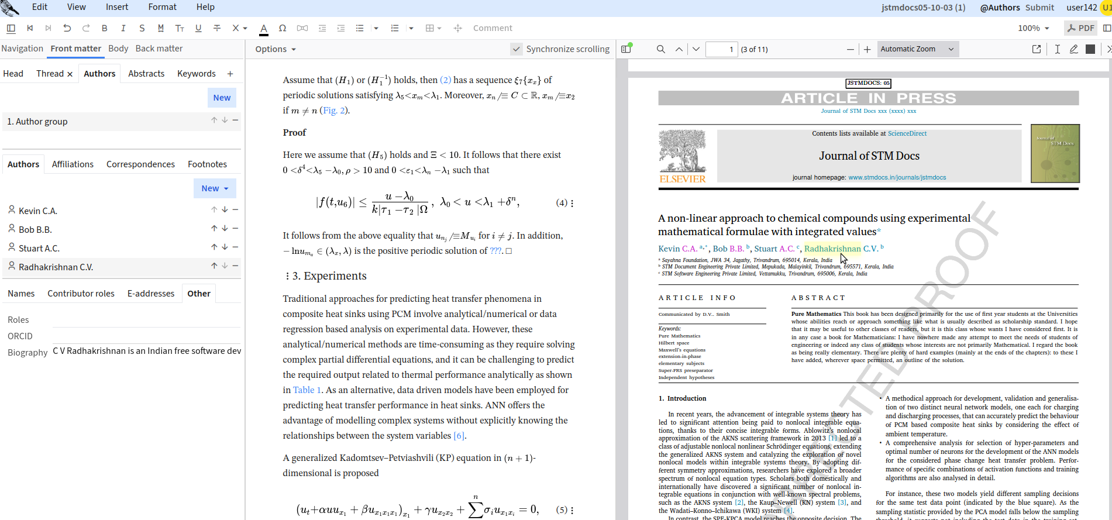Open the 100% zoom level dropdown
The width and height of the screenshot is (1112, 520).
click(1033, 28)
